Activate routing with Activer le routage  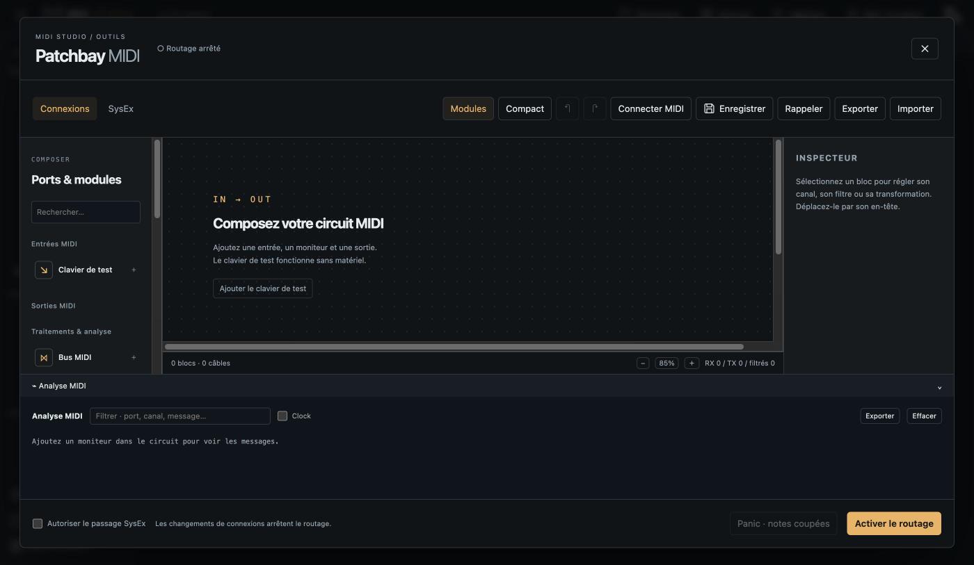[x=894, y=523]
